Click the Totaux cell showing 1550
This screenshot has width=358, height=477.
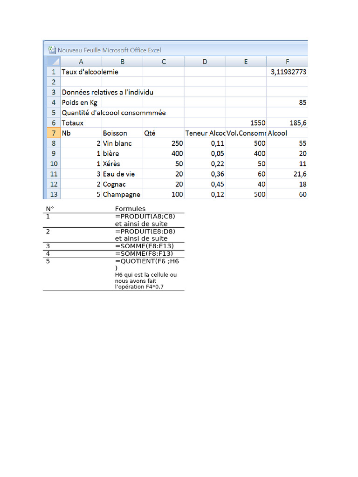pyautogui.click(x=246, y=123)
